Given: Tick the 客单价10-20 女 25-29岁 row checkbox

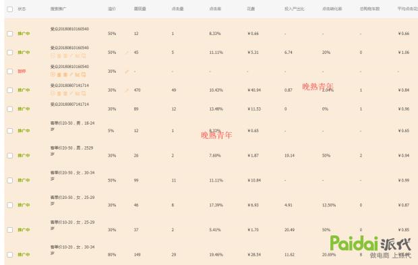Looking at the screenshot, I should (10, 230).
